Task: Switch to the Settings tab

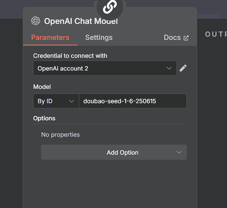Action: point(99,37)
